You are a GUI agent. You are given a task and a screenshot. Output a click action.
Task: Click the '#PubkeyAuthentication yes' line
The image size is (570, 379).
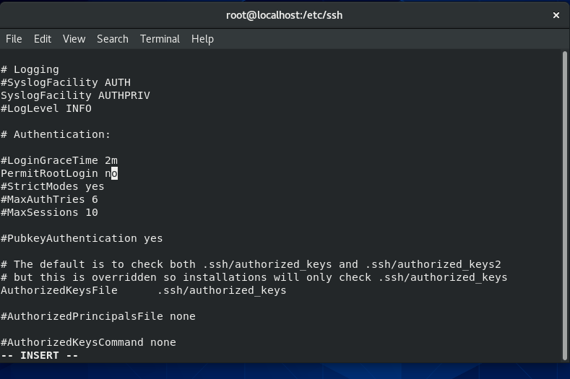coord(82,239)
